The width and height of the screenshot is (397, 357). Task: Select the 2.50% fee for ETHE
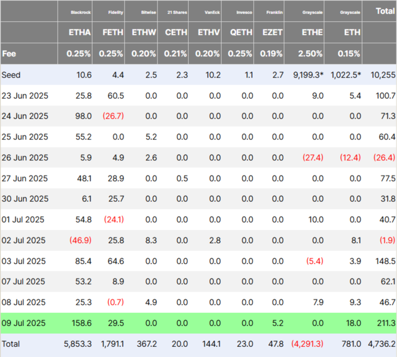coord(310,54)
